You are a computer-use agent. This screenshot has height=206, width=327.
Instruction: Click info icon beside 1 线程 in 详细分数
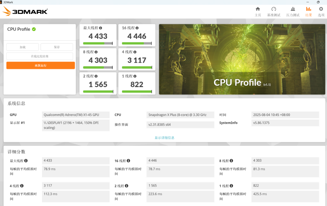(231, 186)
